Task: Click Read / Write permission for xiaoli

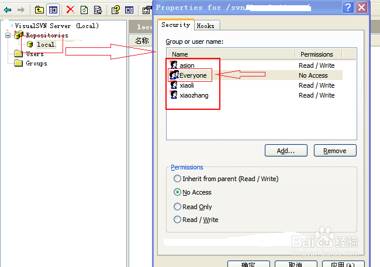Action: [x=316, y=85]
